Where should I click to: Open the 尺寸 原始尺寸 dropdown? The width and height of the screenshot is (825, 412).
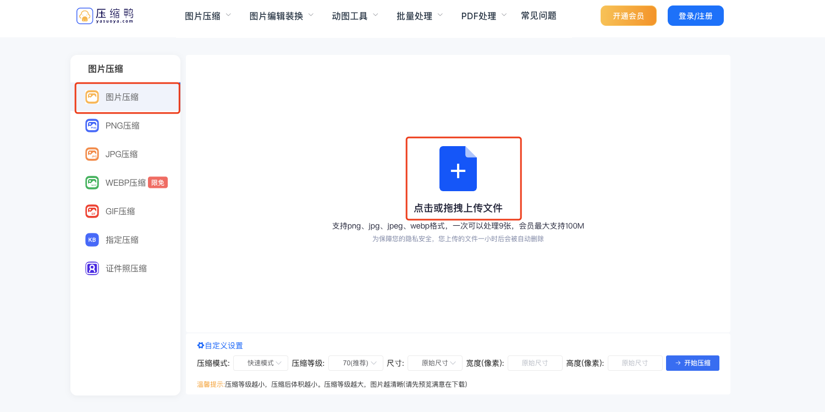pyautogui.click(x=435, y=363)
